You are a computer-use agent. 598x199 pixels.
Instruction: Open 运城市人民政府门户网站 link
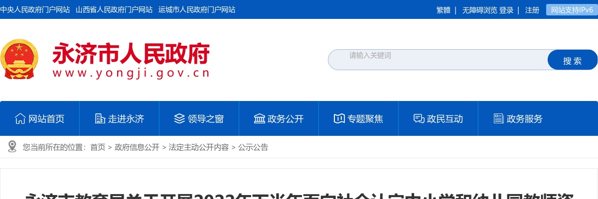(197, 9)
